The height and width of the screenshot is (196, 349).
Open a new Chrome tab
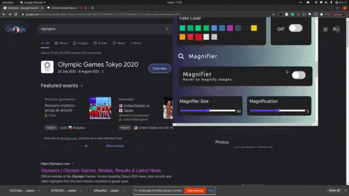point(92,8)
